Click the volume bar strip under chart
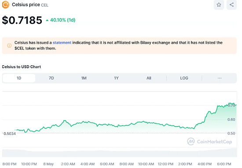 pyautogui.click(x=120, y=153)
